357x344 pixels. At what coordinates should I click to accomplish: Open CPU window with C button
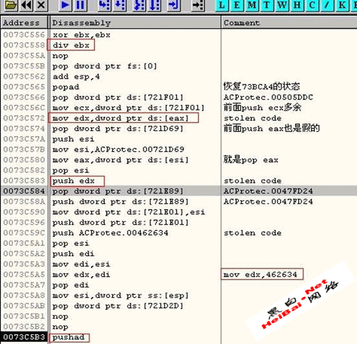pyautogui.click(x=312, y=5)
